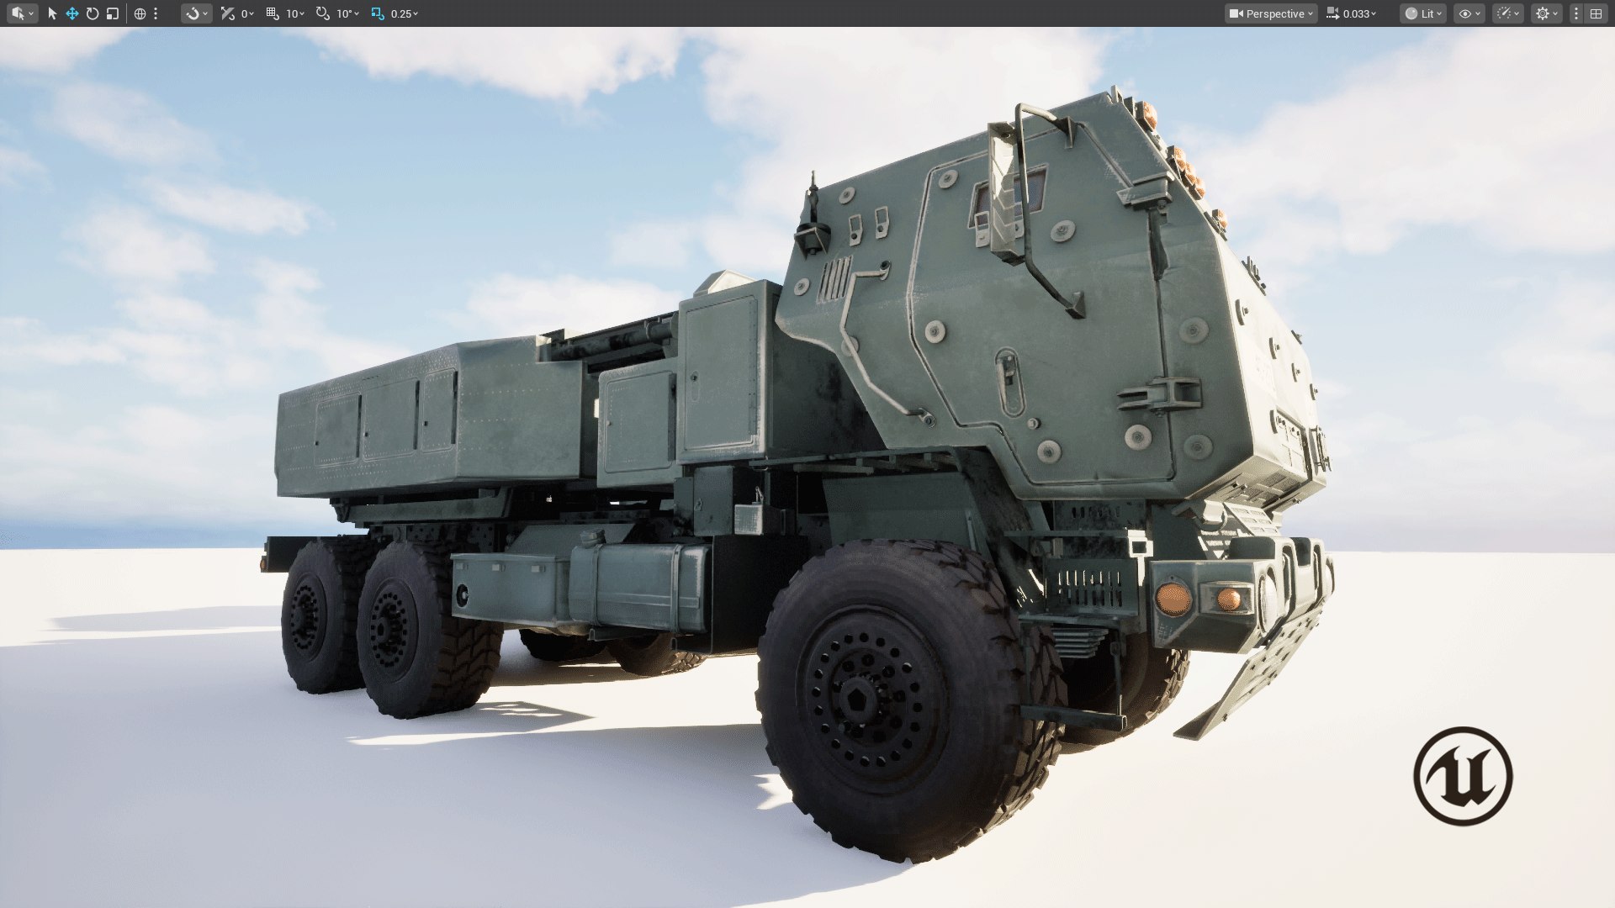Screen dimensions: 1615x908
Task: Open camera speed 0.033 setting
Action: [1352, 13]
